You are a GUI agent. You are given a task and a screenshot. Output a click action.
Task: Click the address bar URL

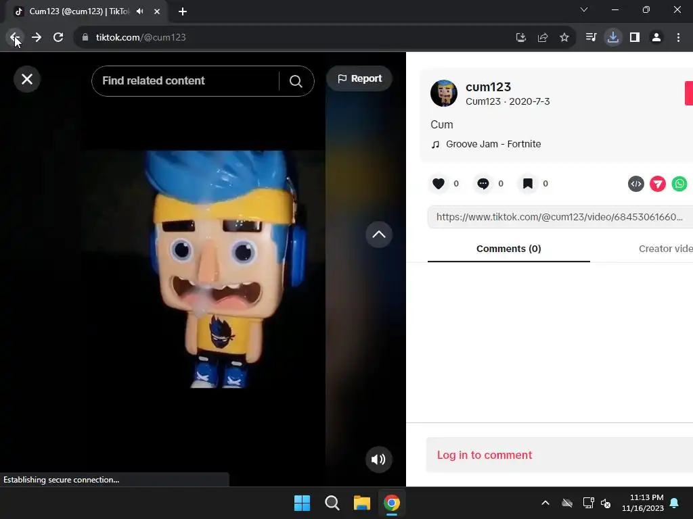[141, 38]
